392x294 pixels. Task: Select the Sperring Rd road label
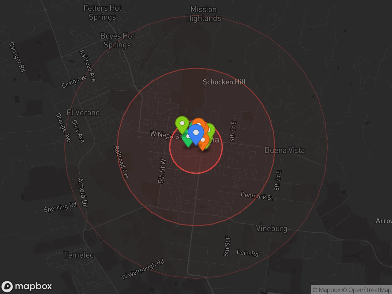pyautogui.click(x=60, y=207)
